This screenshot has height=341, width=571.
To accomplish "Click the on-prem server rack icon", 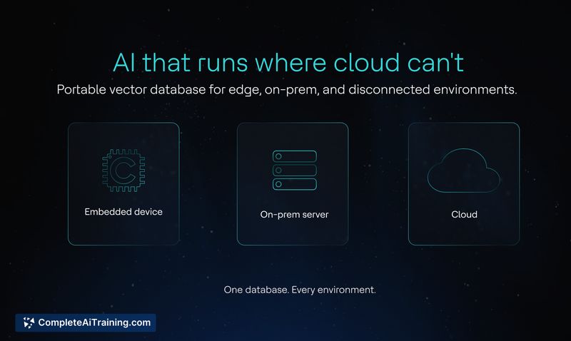I will [295, 170].
